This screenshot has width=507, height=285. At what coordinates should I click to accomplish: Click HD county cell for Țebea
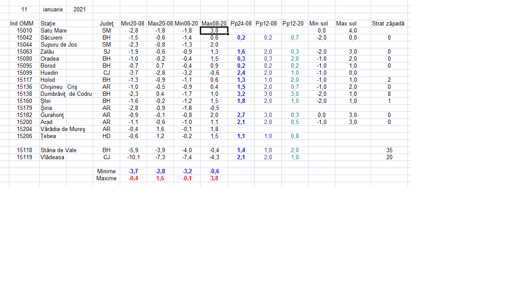[107, 136]
